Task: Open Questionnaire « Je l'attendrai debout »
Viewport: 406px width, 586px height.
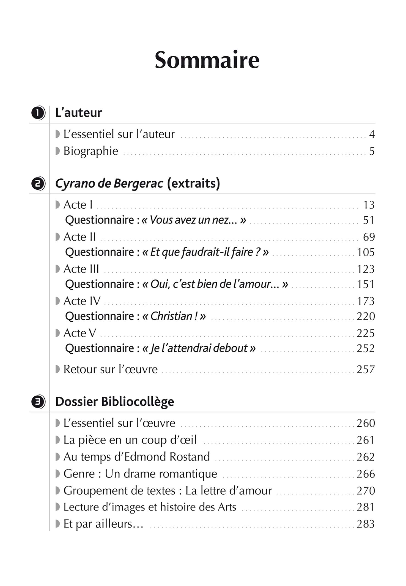Action: click(160, 348)
